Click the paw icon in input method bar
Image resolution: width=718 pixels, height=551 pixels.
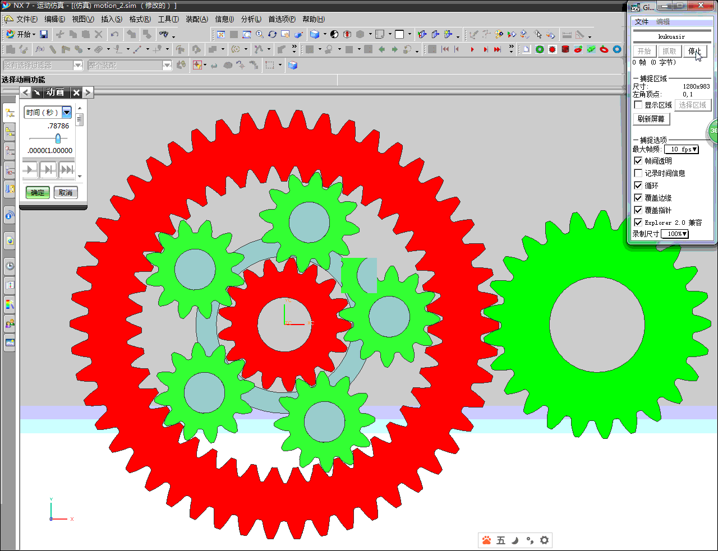pos(486,540)
